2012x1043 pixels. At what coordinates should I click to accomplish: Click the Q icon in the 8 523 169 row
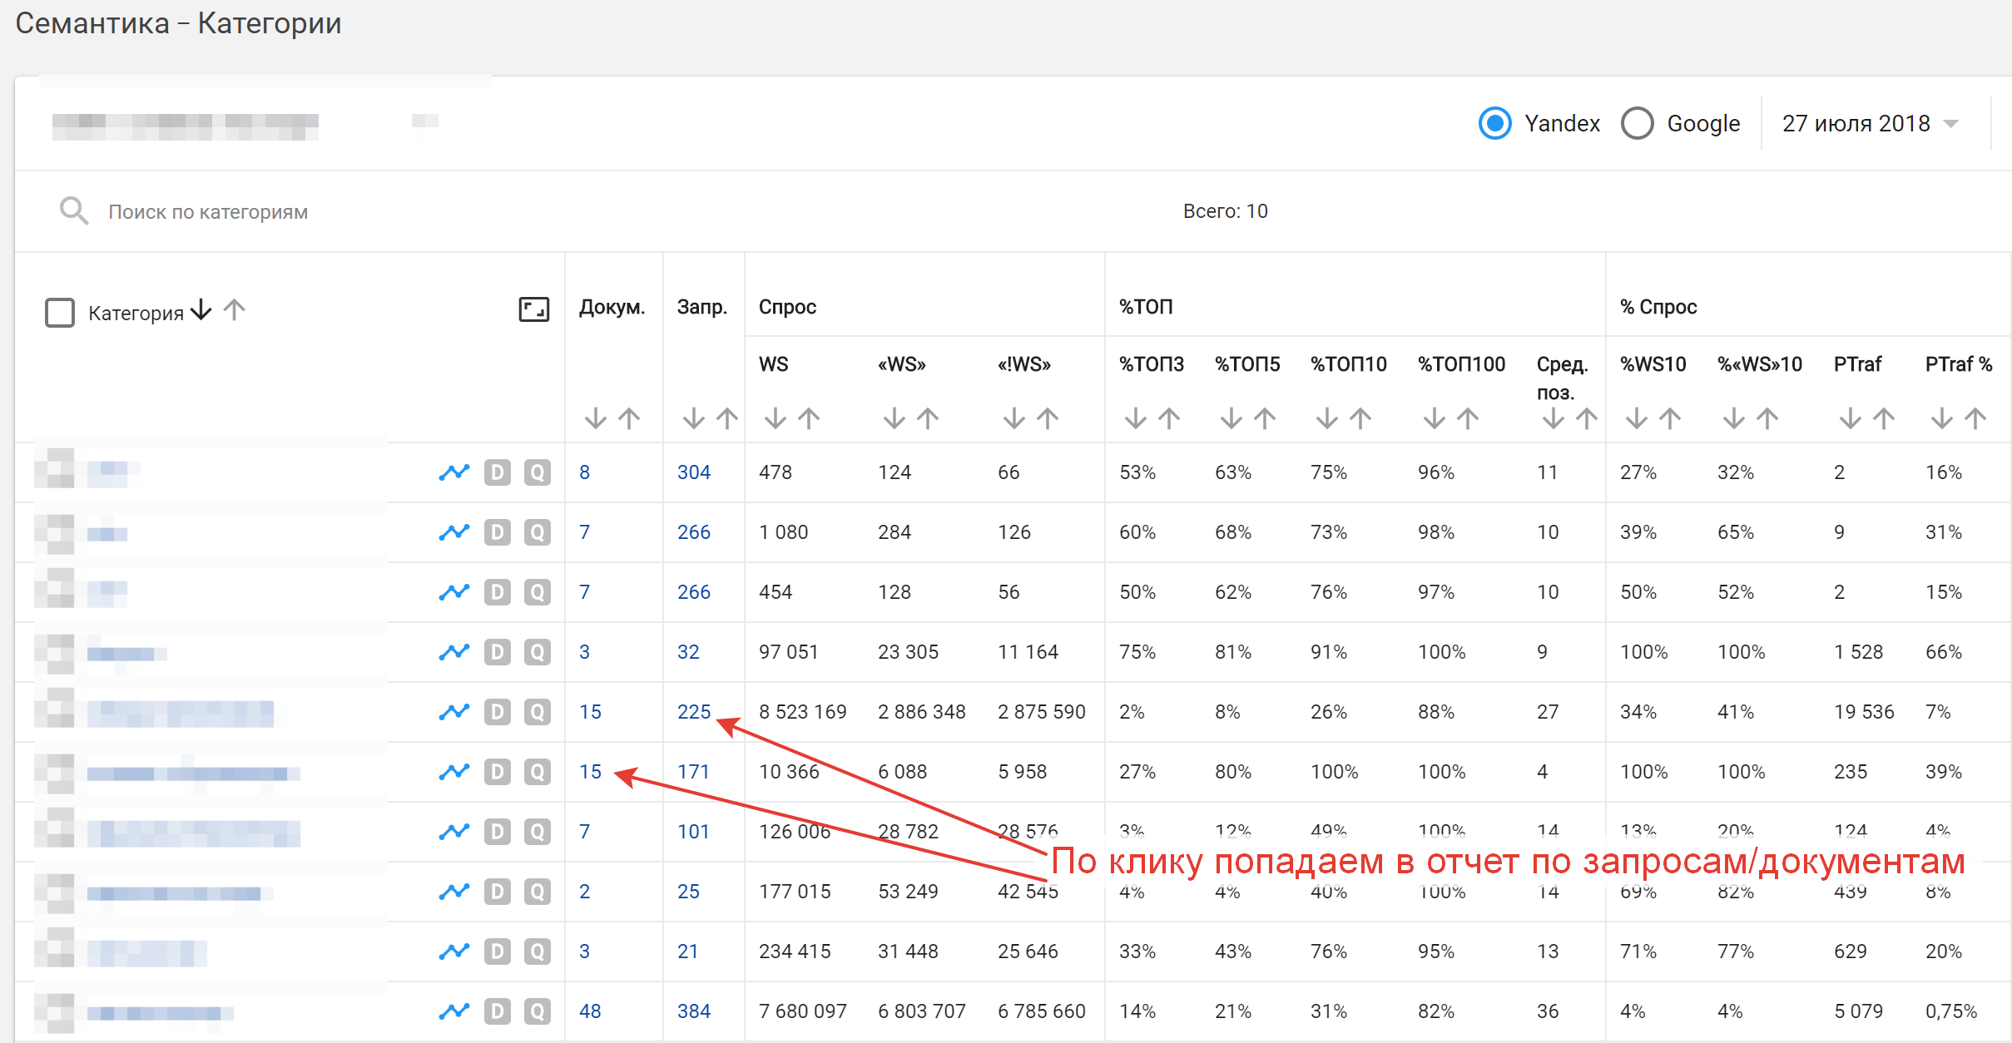coord(537,712)
